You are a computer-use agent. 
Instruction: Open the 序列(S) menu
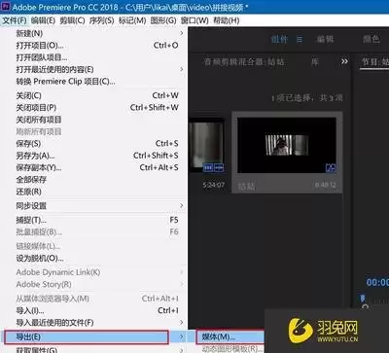[101, 20]
